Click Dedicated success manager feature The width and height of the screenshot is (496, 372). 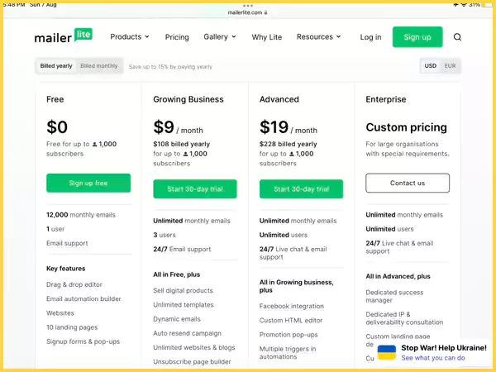click(394, 296)
